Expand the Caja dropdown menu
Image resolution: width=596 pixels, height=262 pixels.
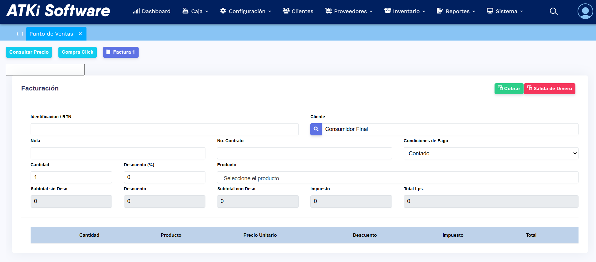pos(195,11)
